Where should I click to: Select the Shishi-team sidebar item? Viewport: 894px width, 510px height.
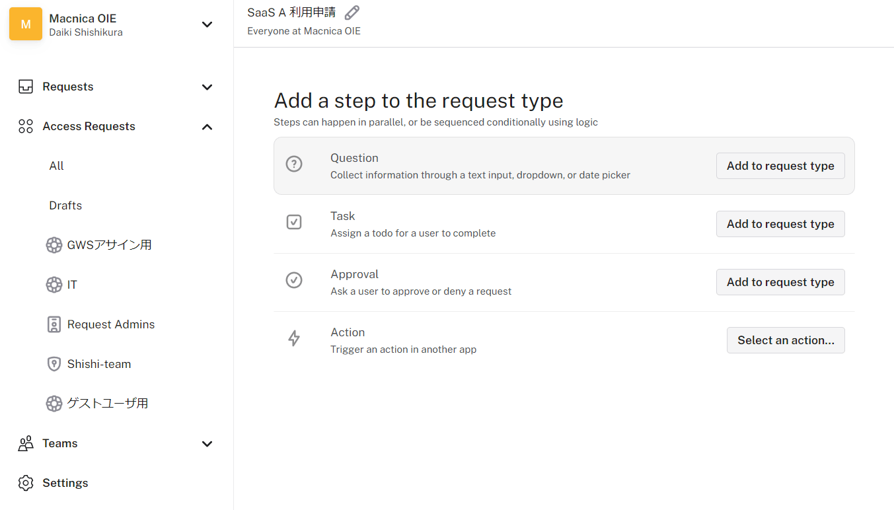pos(99,364)
